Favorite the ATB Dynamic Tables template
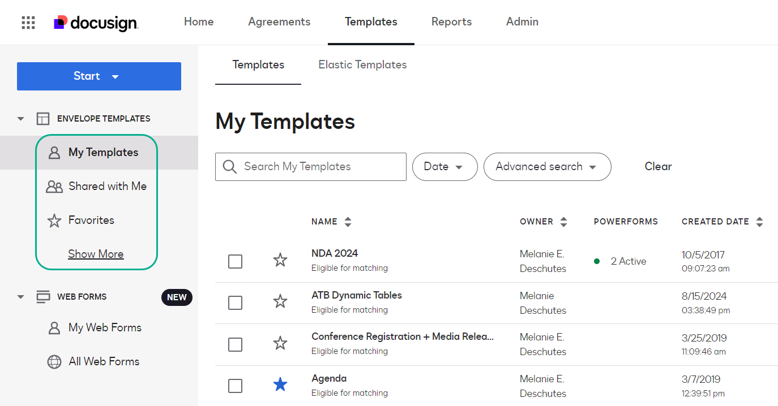This screenshot has height=406, width=778. (280, 302)
